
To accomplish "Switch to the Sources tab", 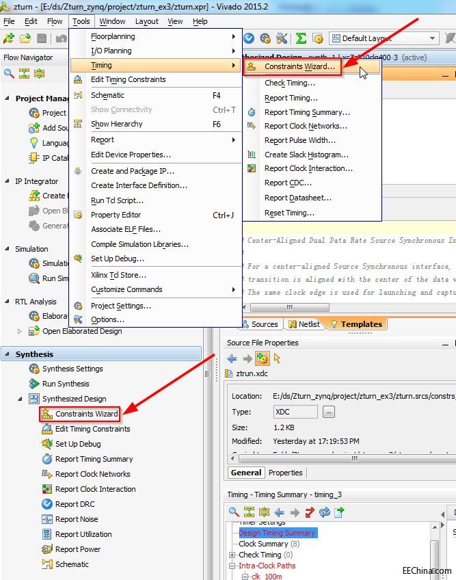I will coord(260,324).
